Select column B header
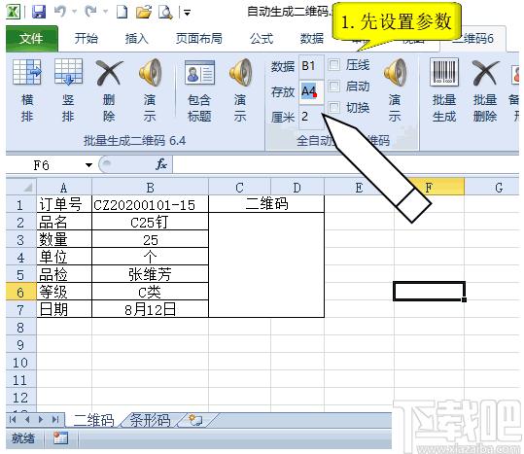The height and width of the screenshot is (454, 524). click(x=150, y=188)
